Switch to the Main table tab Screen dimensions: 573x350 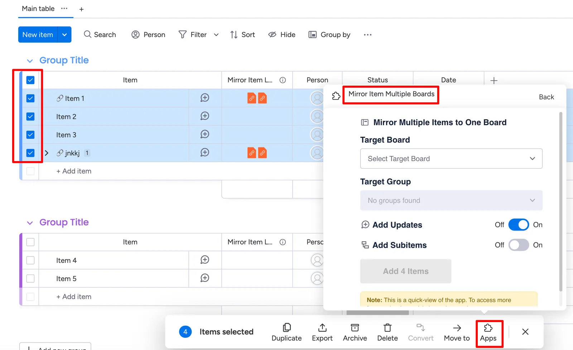pos(38,9)
